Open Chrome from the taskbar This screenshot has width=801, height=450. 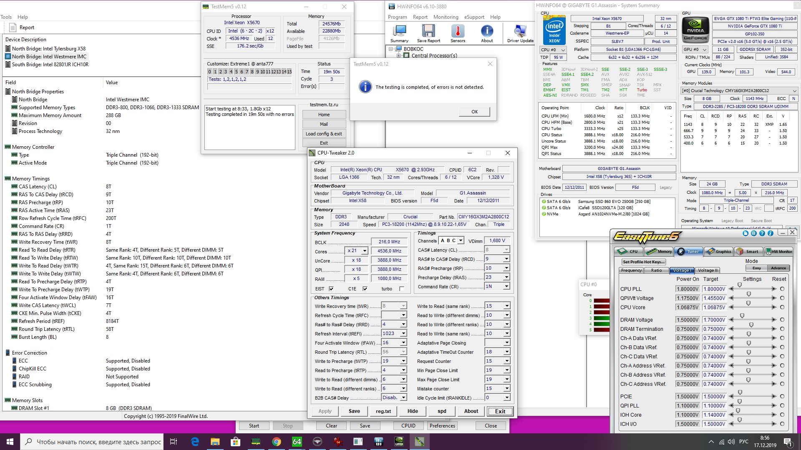[276, 442]
